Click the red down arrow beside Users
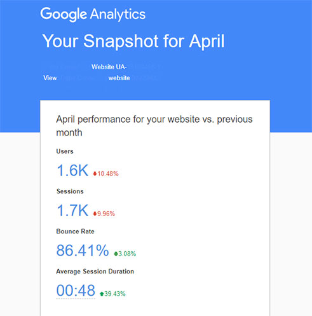This screenshot has height=316, width=312. click(x=95, y=174)
